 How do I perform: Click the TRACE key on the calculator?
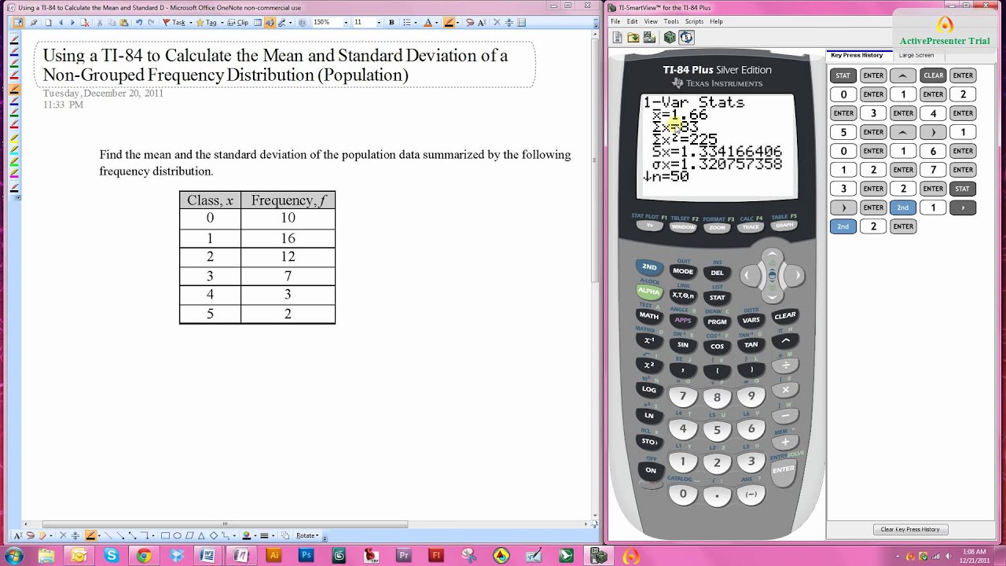coord(751,227)
